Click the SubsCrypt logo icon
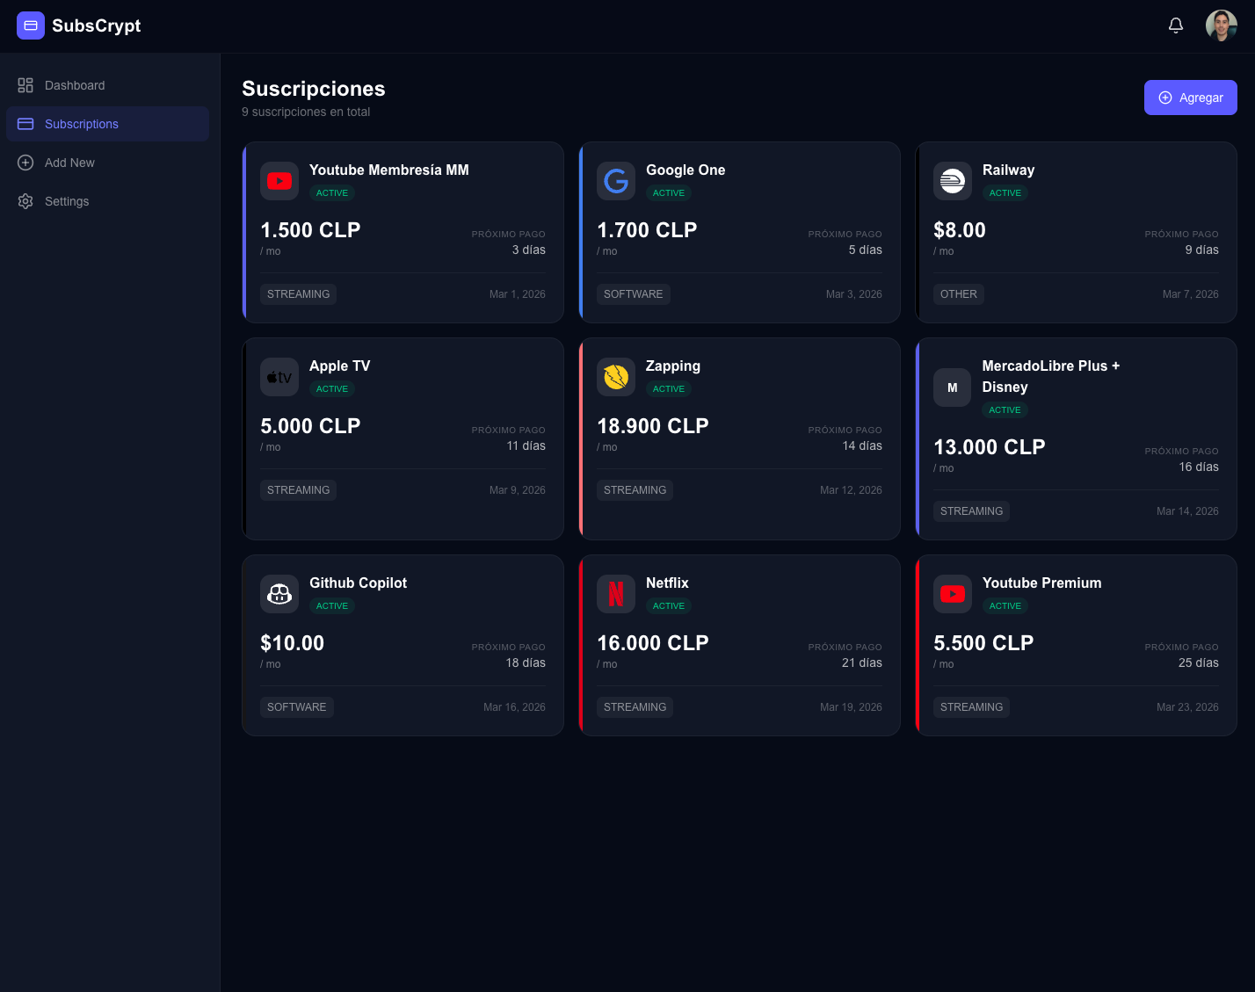Viewport: 1255px width, 992px height. tap(31, 25)
